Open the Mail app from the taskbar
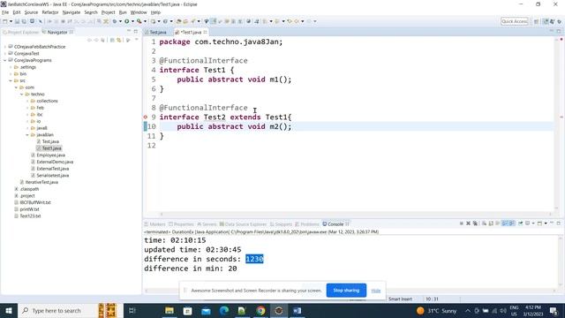Viewport: 565px width, 318px height. (206, 310)
